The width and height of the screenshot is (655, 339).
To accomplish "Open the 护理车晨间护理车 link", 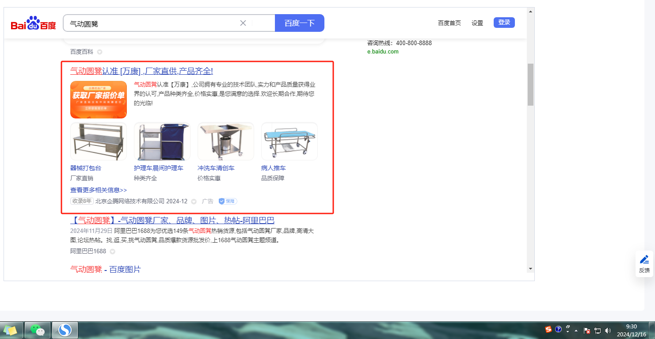I will coord(159,168).
